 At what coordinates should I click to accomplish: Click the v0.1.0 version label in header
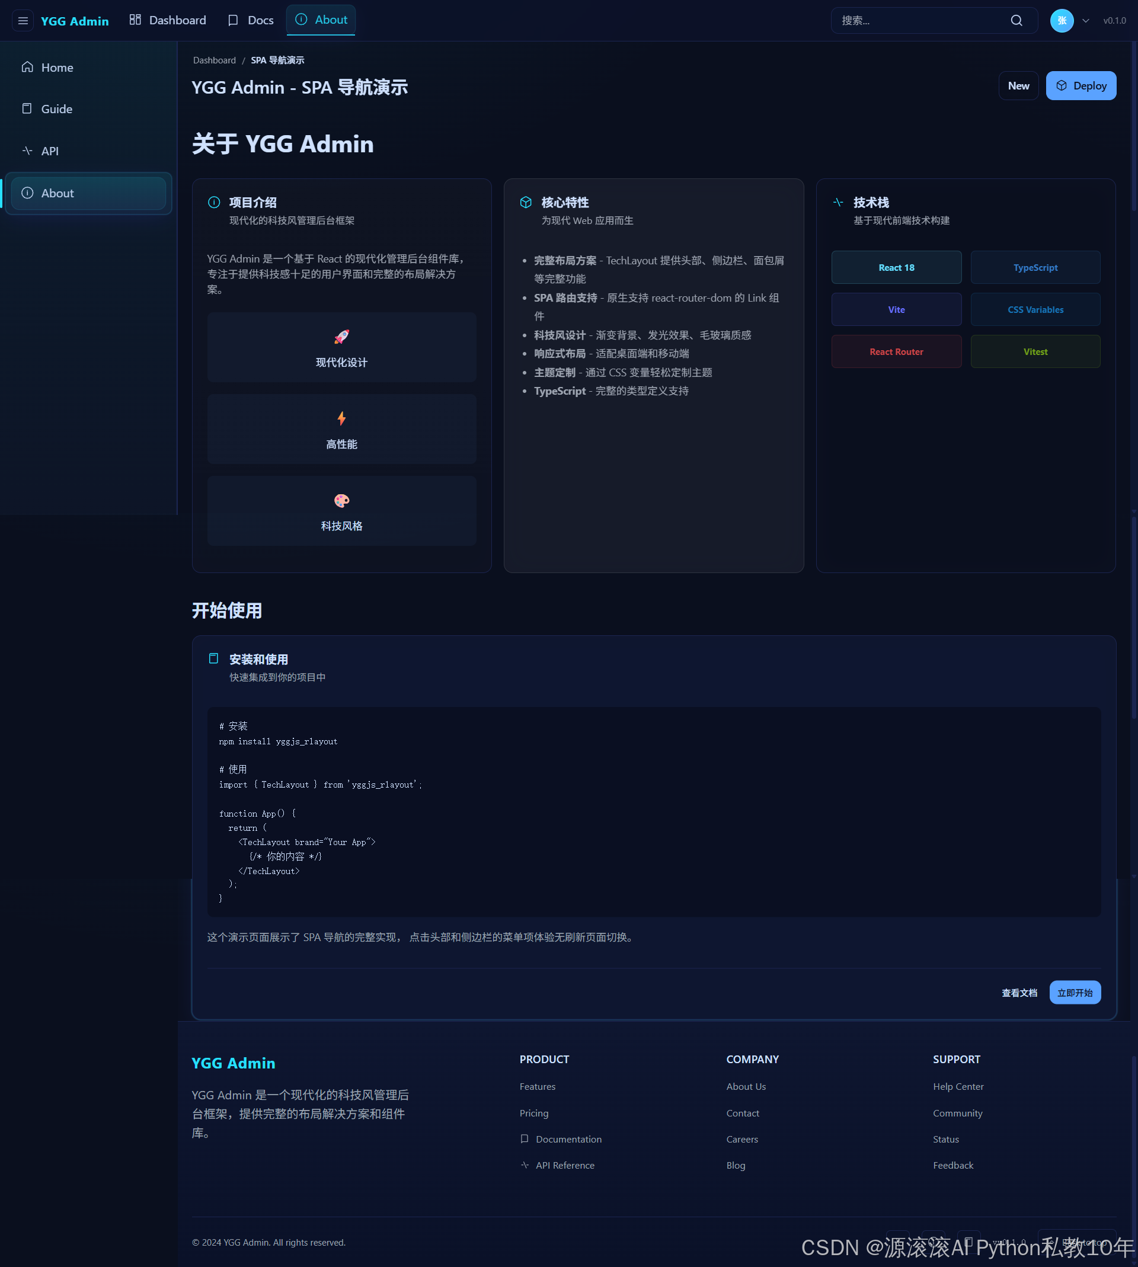(1114, 21)
